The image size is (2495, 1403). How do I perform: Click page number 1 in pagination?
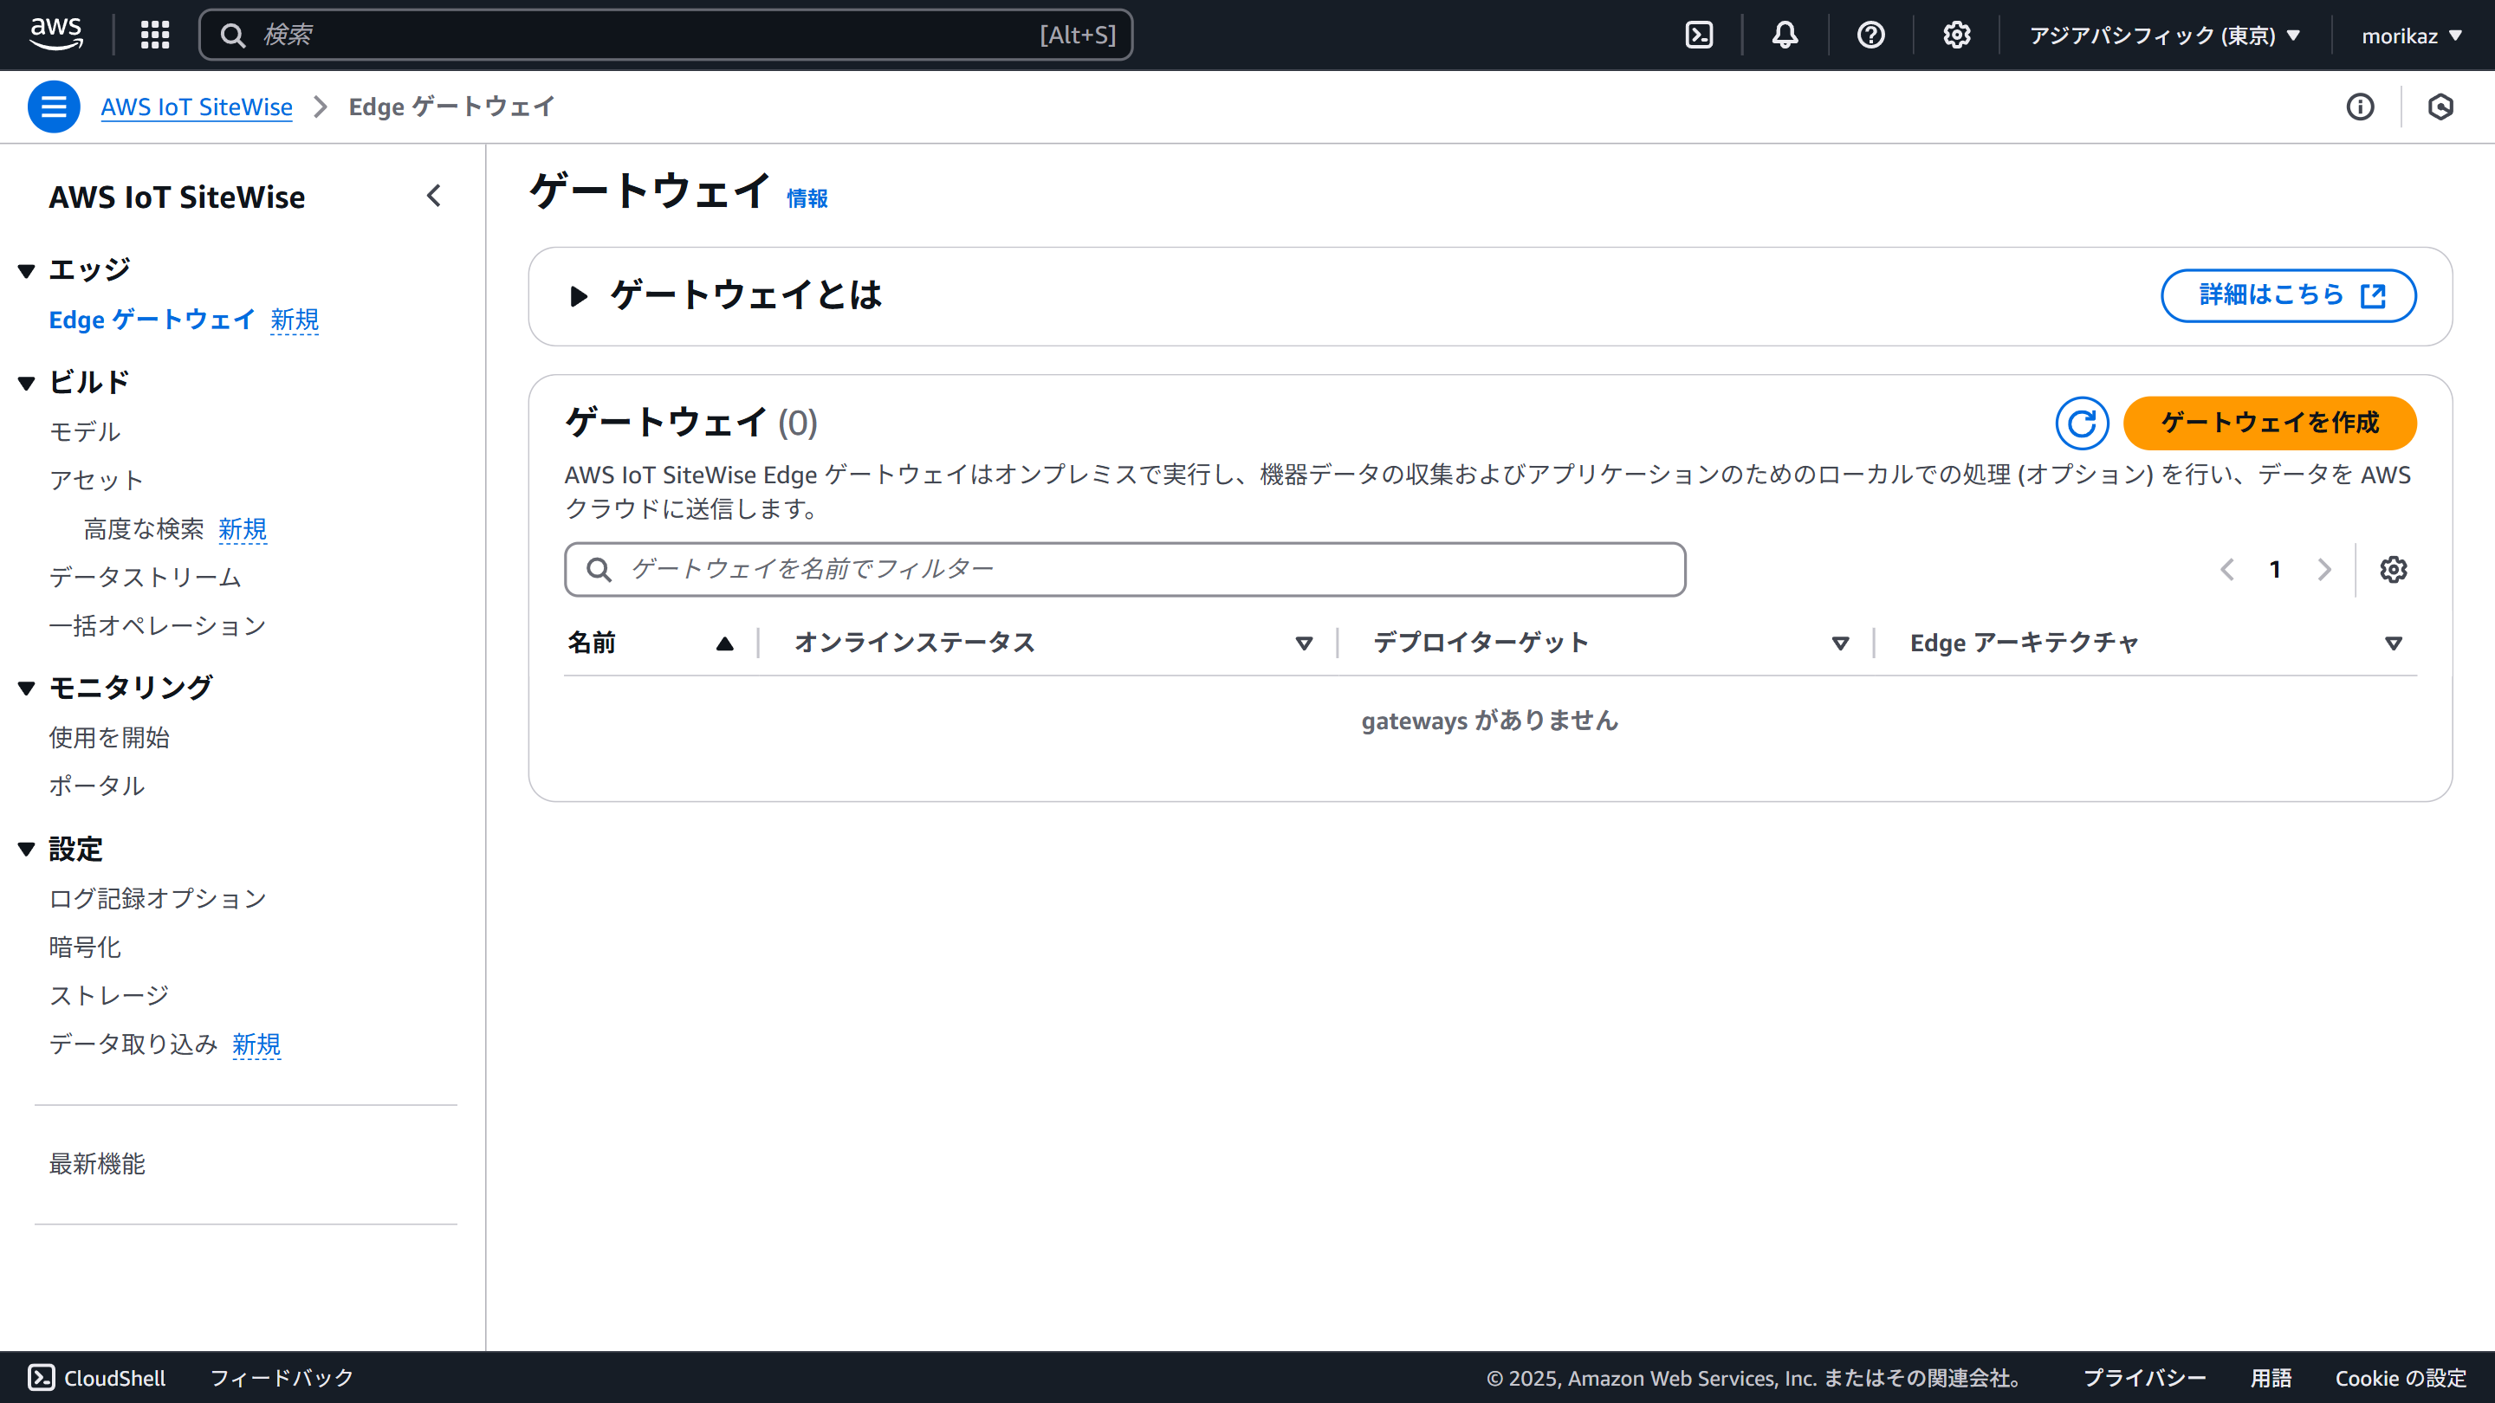click(x=2275, y=569)
